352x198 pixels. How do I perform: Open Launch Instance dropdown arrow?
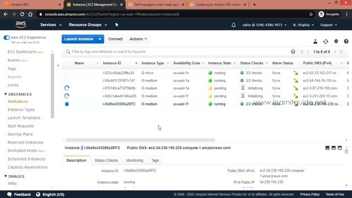(x=100, y=39)
